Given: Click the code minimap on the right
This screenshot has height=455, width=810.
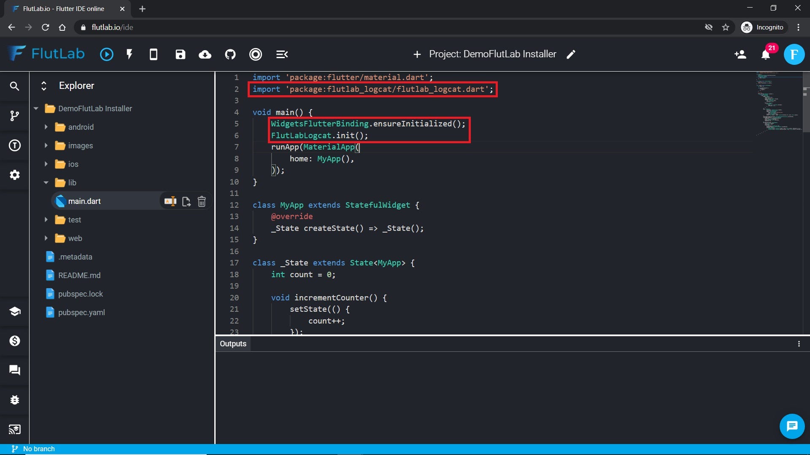Looking at the screenshot, I should pyautogui.click(x=778, y=103).
